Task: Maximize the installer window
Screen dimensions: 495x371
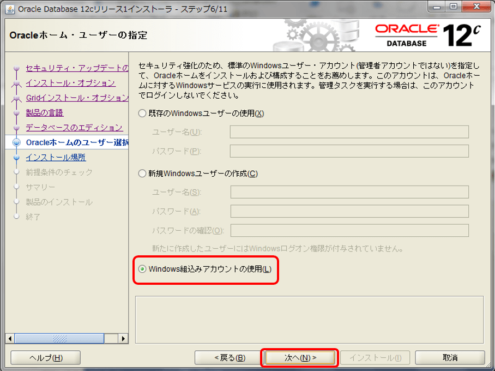Action: coord(454,7)
